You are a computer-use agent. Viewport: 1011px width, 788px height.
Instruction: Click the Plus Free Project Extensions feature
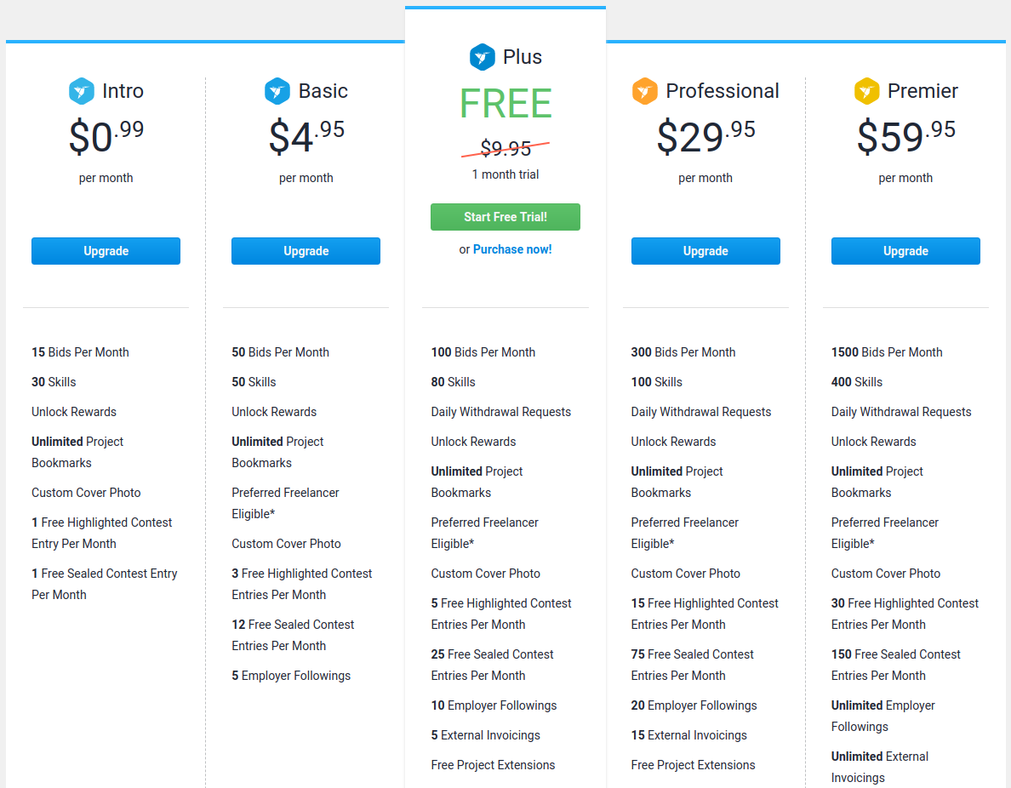(x=493, y=765)
